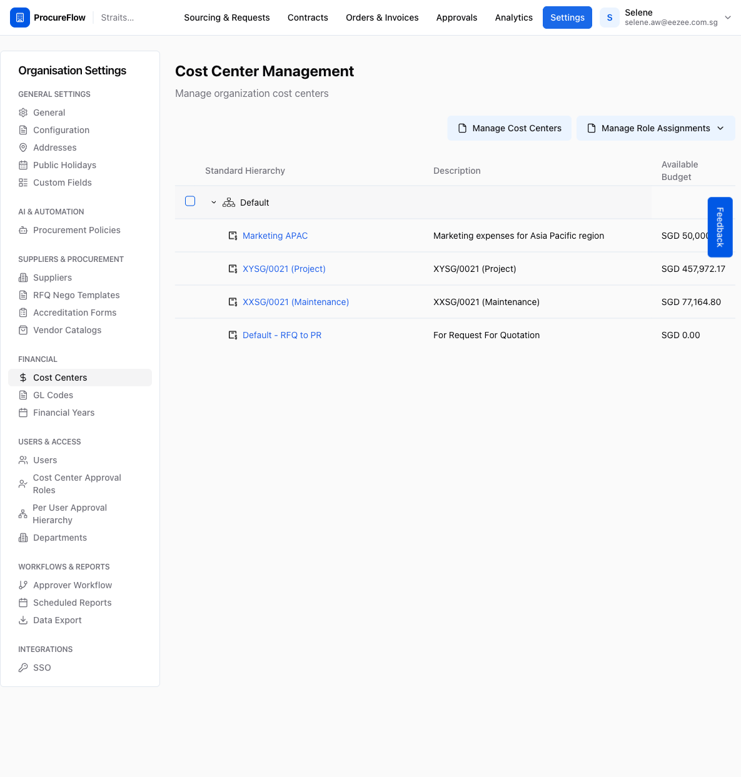
Task: Click the SGD 457,972.17 budget value
Action: (x=693, y=269)
